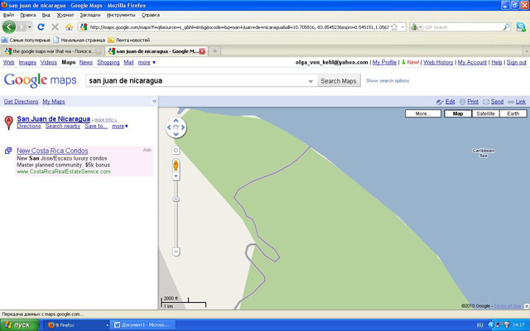Screen dimensions: 530x331
Task: Go to the home page icon
Action: point(69,27)
